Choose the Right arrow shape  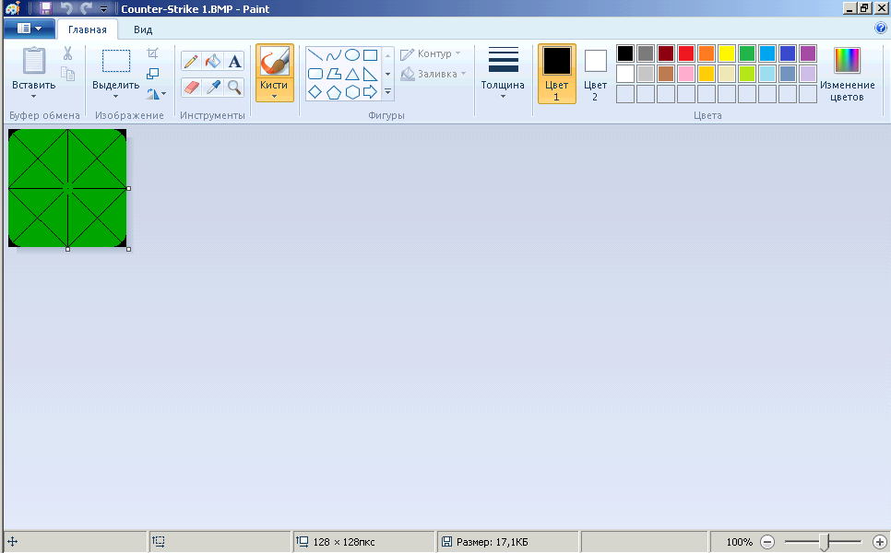[x=371, y=92]
